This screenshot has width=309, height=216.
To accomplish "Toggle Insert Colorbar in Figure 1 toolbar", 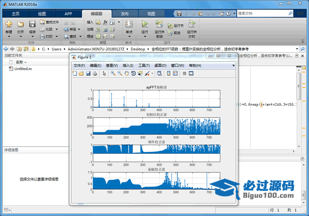I will (169, 73).
